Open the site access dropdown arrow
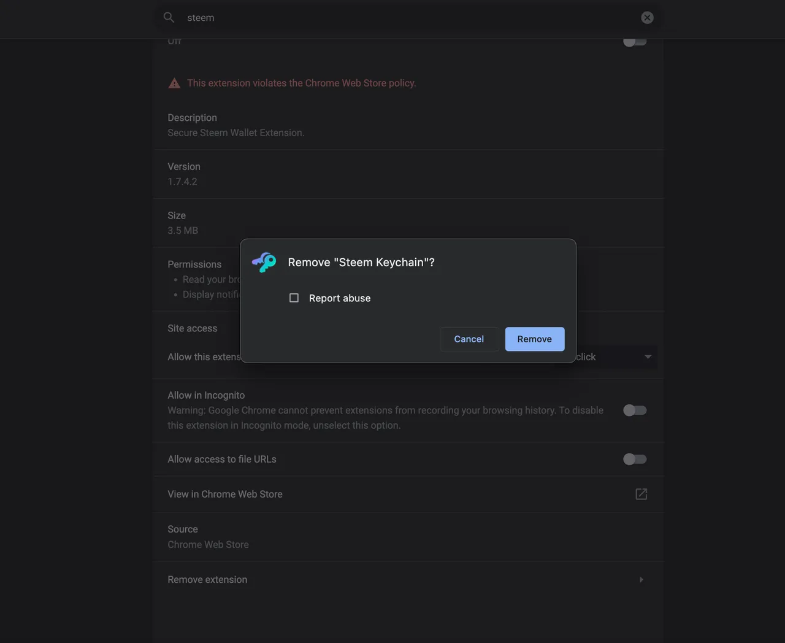Viewport: 785px width, 643px height. (x=648, y=357)
